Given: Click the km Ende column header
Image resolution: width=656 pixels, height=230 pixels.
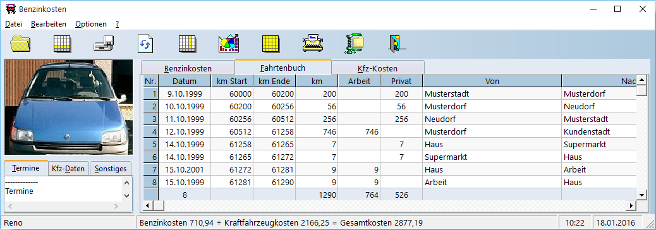Looking at the screenshot, I should pos(274,81).
